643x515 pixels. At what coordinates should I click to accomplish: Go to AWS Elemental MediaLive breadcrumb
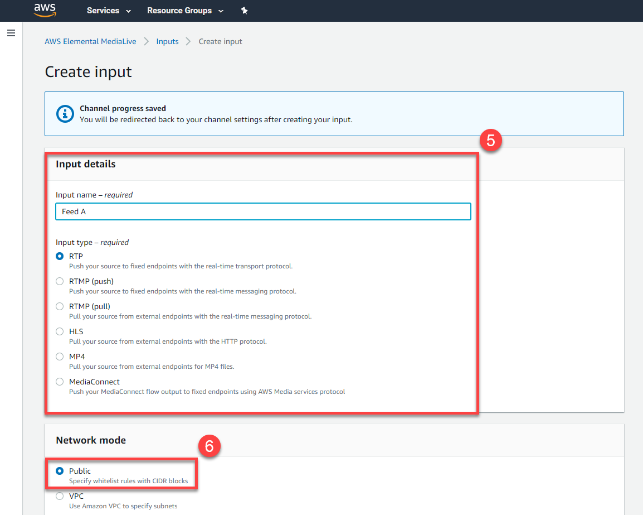(x=90, y=41)
